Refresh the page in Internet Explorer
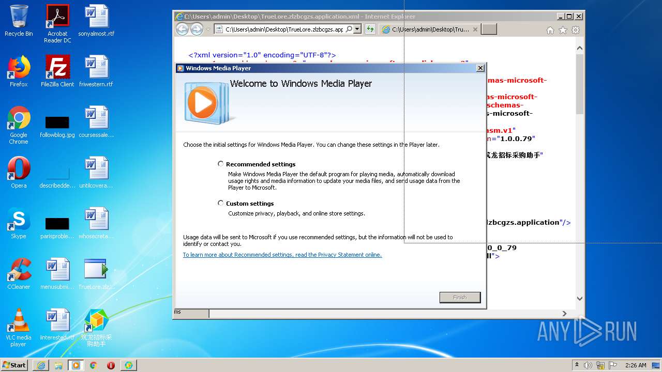The height and width of the screenshot is (372, 662). (x=370, y=29)
